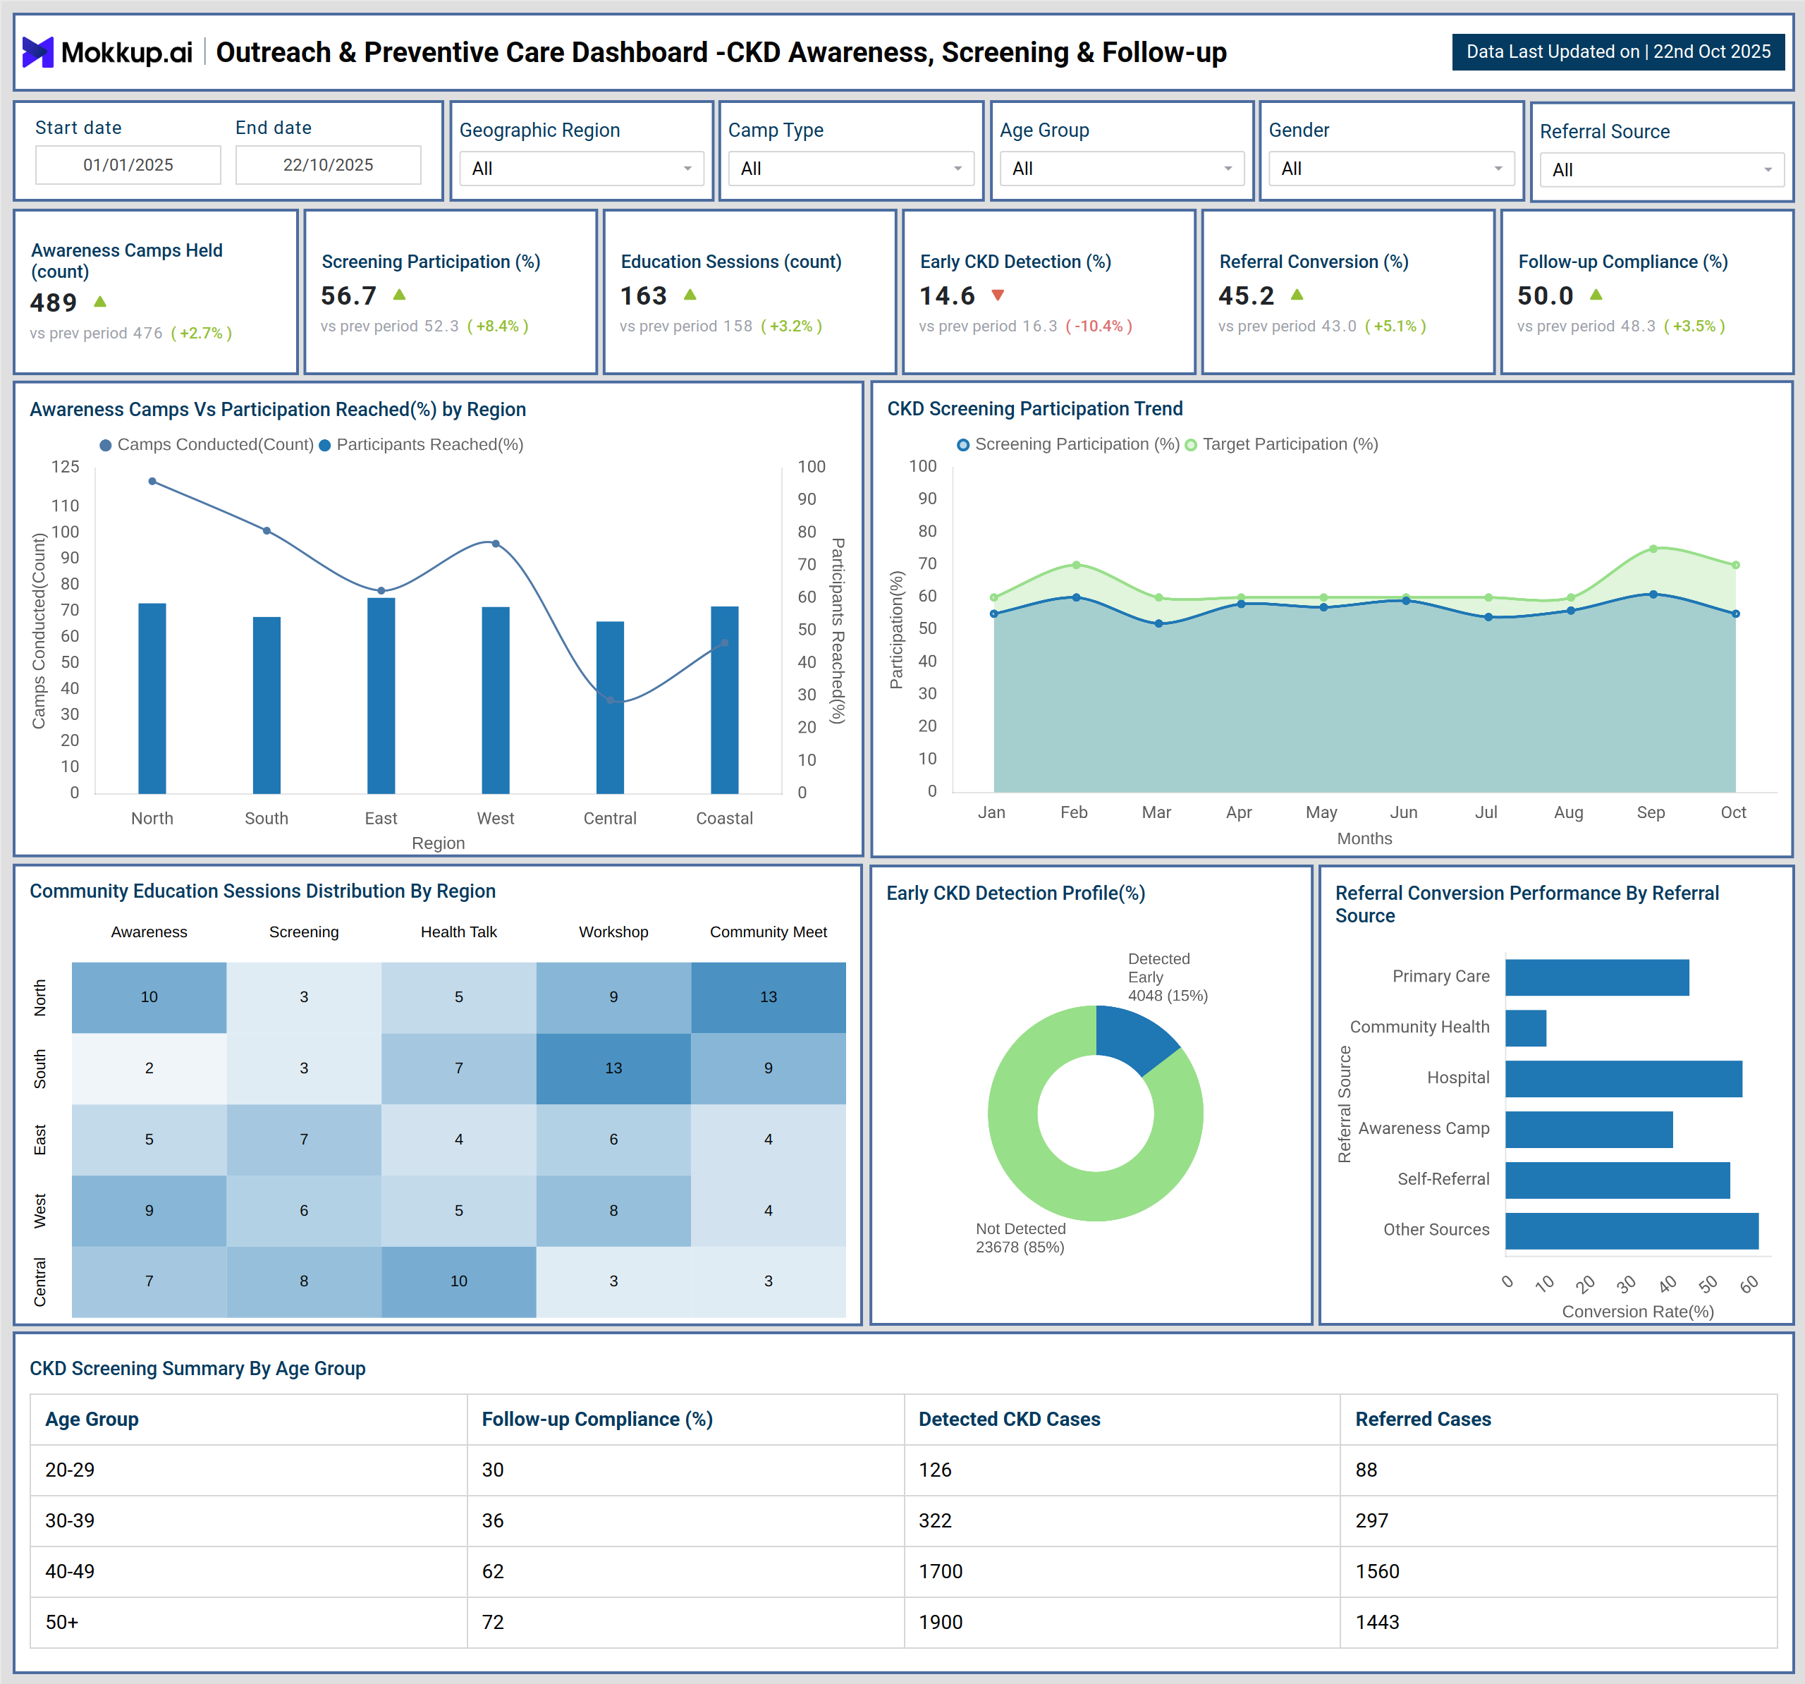Click West Awareness heatmap cell 9
Viewport: 1805px width, 1684px height.
click(149, 1211)
